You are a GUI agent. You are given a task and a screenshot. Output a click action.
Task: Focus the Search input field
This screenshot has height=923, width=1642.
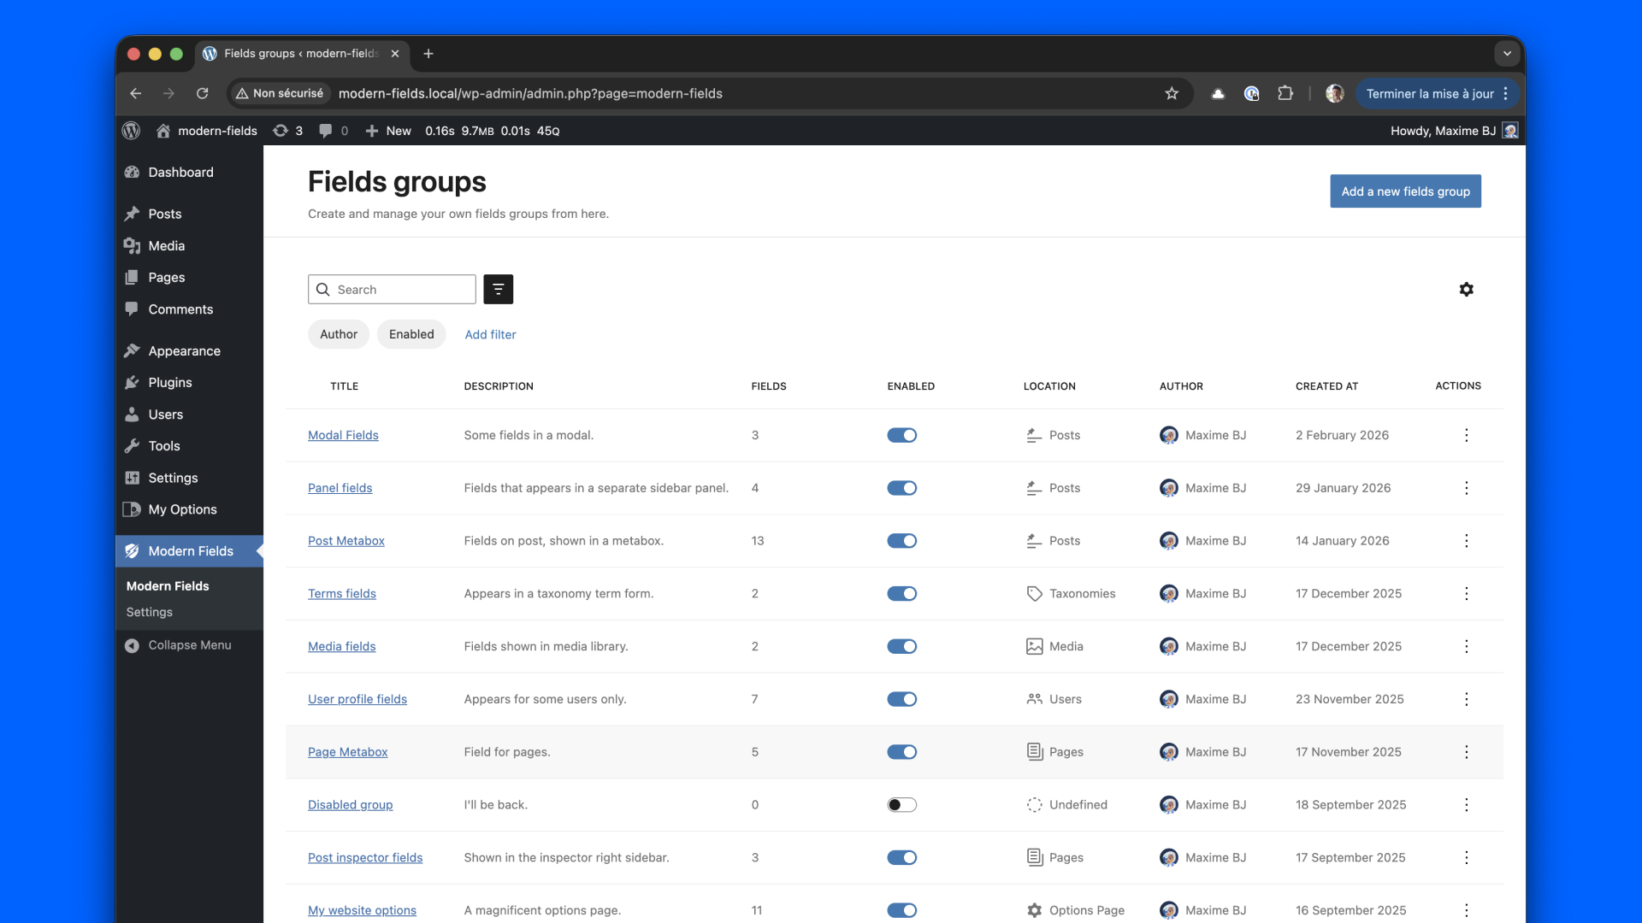point(402,290)
